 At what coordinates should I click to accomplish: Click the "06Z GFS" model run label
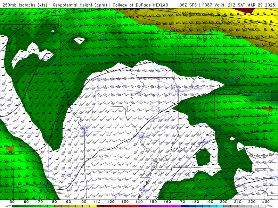click(x=188, y=5)
